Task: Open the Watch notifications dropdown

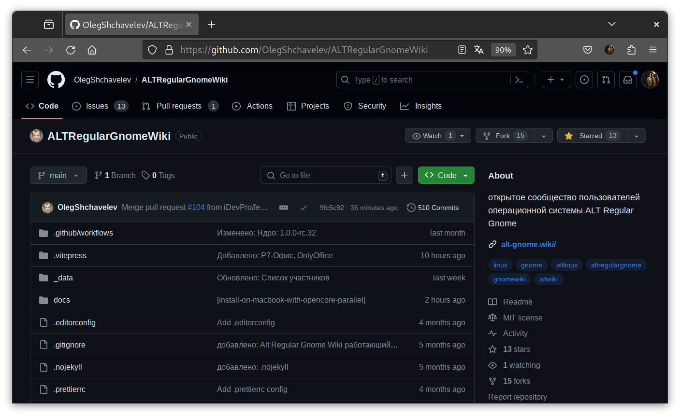Action: pyautogui.click(x=438, y=136)
